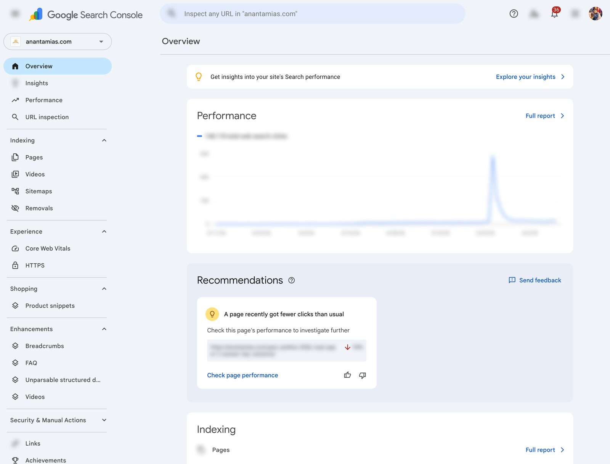This screenshot has width=610, height=464.
Task: Go to Insights in the sidebar
Action: (58, 83)
